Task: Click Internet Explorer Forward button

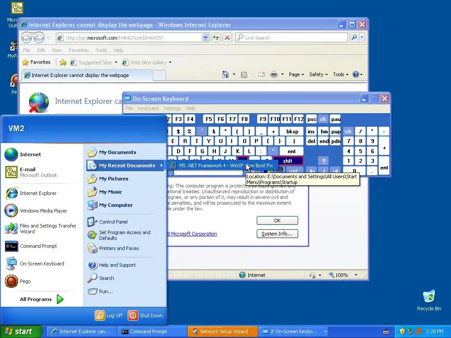Action: tap(39, 37)
